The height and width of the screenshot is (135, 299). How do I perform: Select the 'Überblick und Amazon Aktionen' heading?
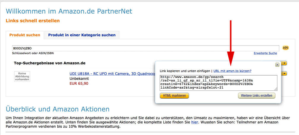point(58,109)
